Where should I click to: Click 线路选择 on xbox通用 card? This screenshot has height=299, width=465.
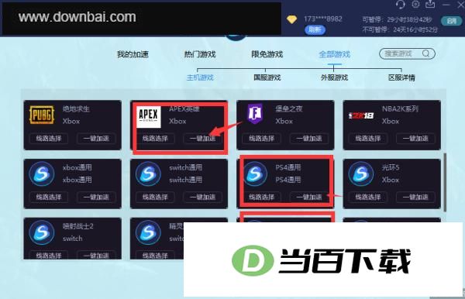pyautogui.click(x=49, y=197)
